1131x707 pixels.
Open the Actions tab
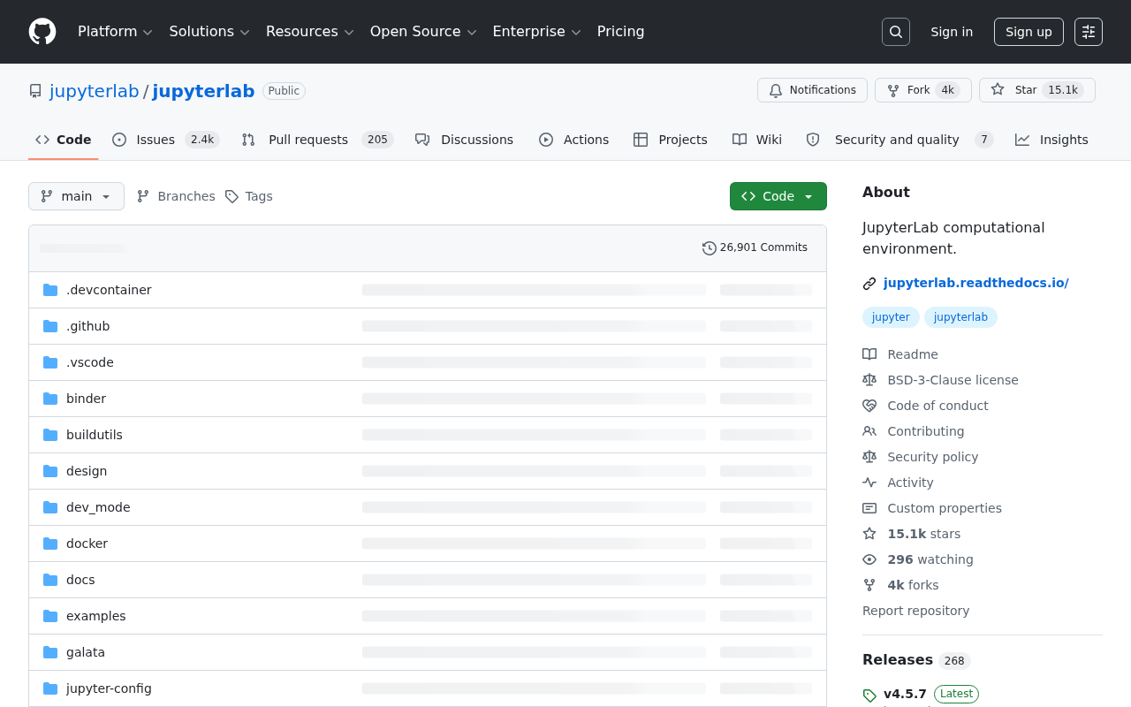(574, 140)
